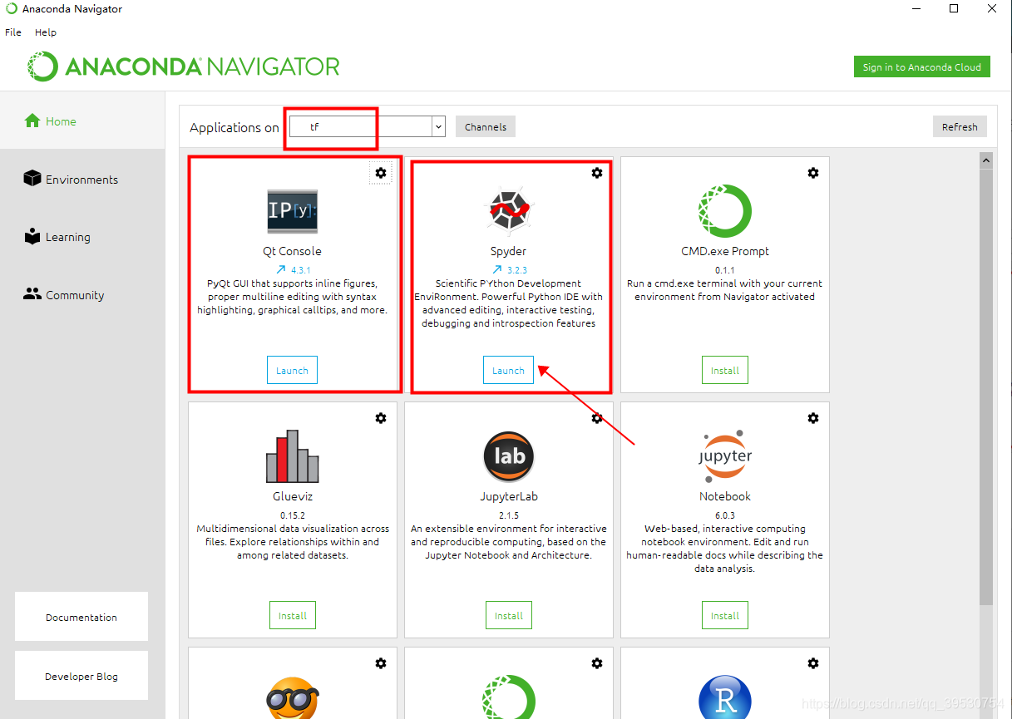Viewport: 1012px width, 719px height.
Task: Click the 'Glueviz' title text
Action: (292, 496)
